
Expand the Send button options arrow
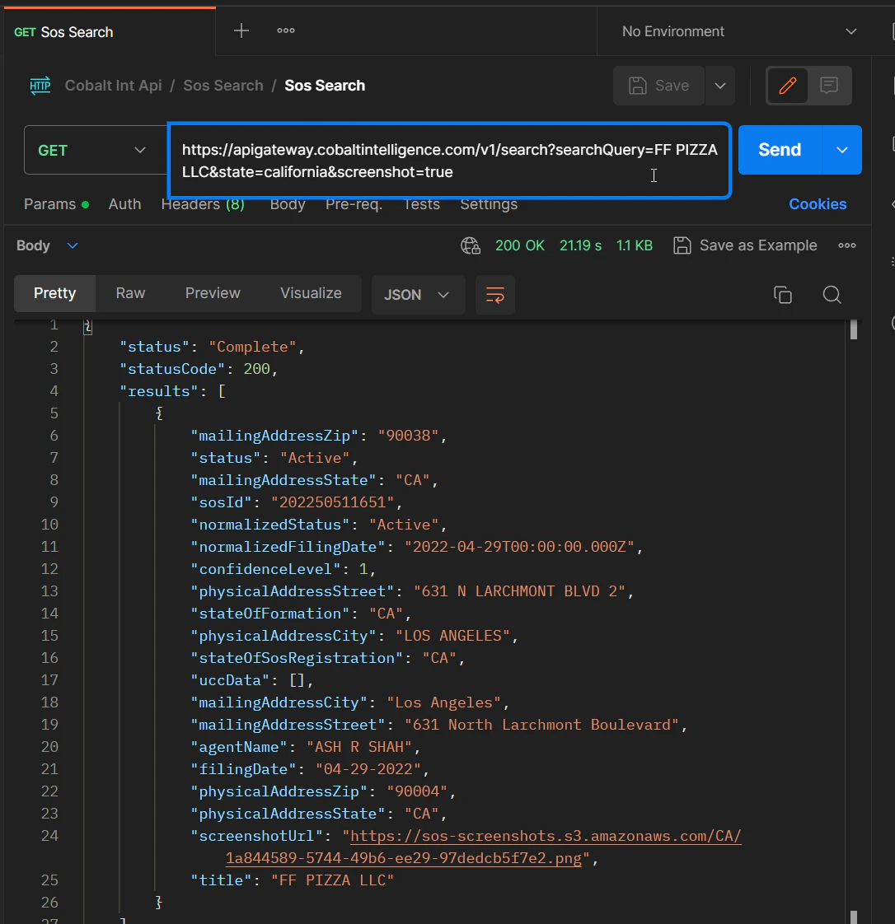tap(841, 150)
